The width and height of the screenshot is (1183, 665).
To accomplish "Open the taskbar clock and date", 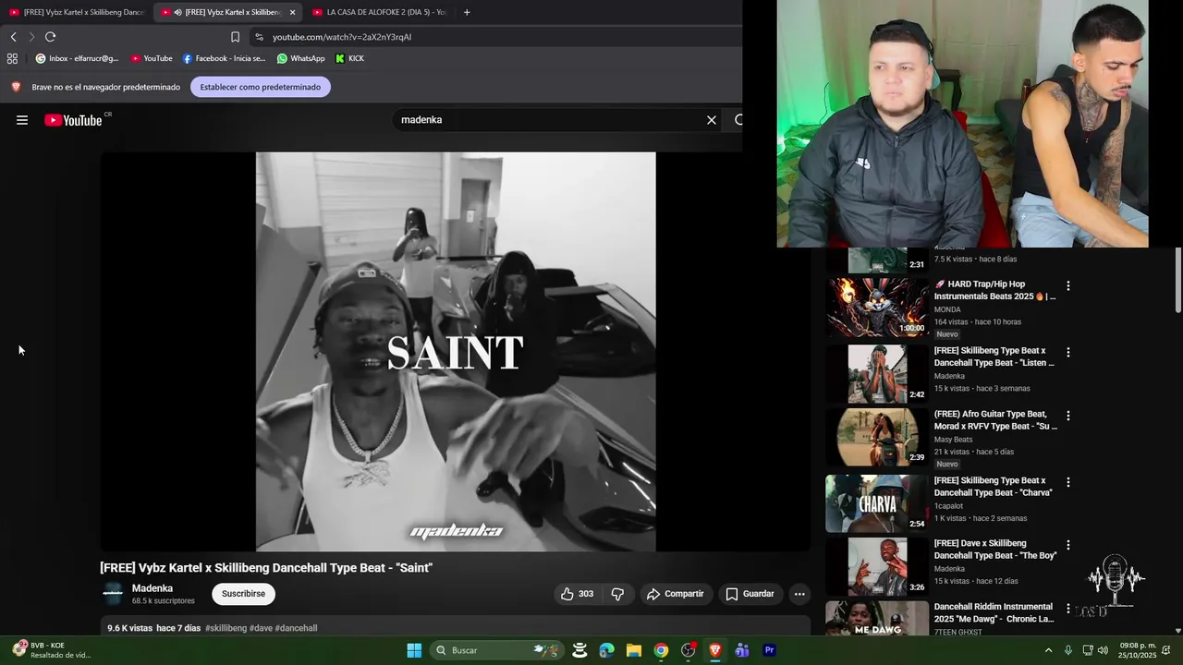I will coord(1138,650).
